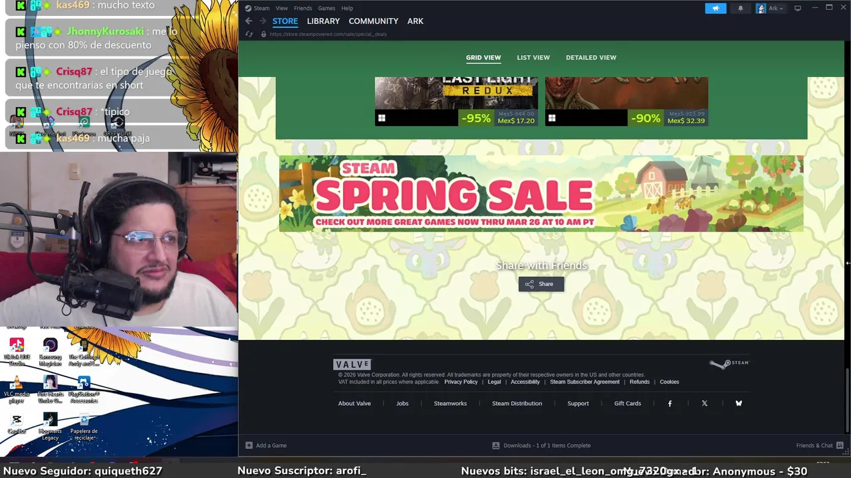This screenshot has height=478, width=851.
Task: Open the Legal link
Action: 494,382
